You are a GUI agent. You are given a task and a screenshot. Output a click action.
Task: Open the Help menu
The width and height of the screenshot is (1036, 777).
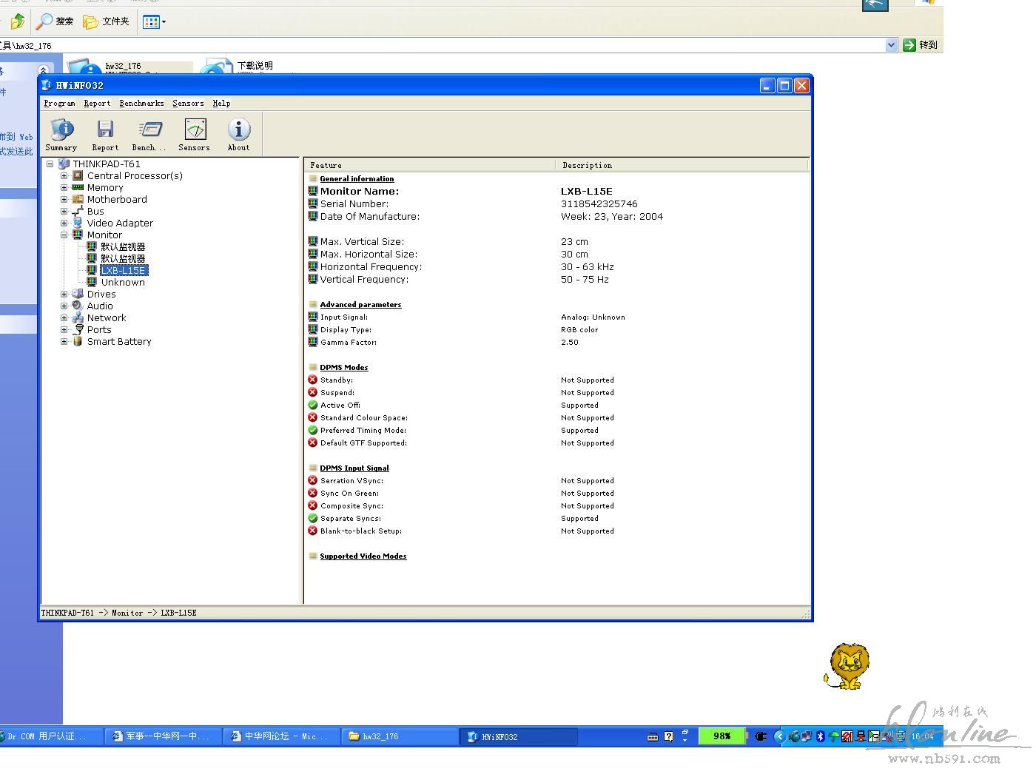click(x=221, y=104)
